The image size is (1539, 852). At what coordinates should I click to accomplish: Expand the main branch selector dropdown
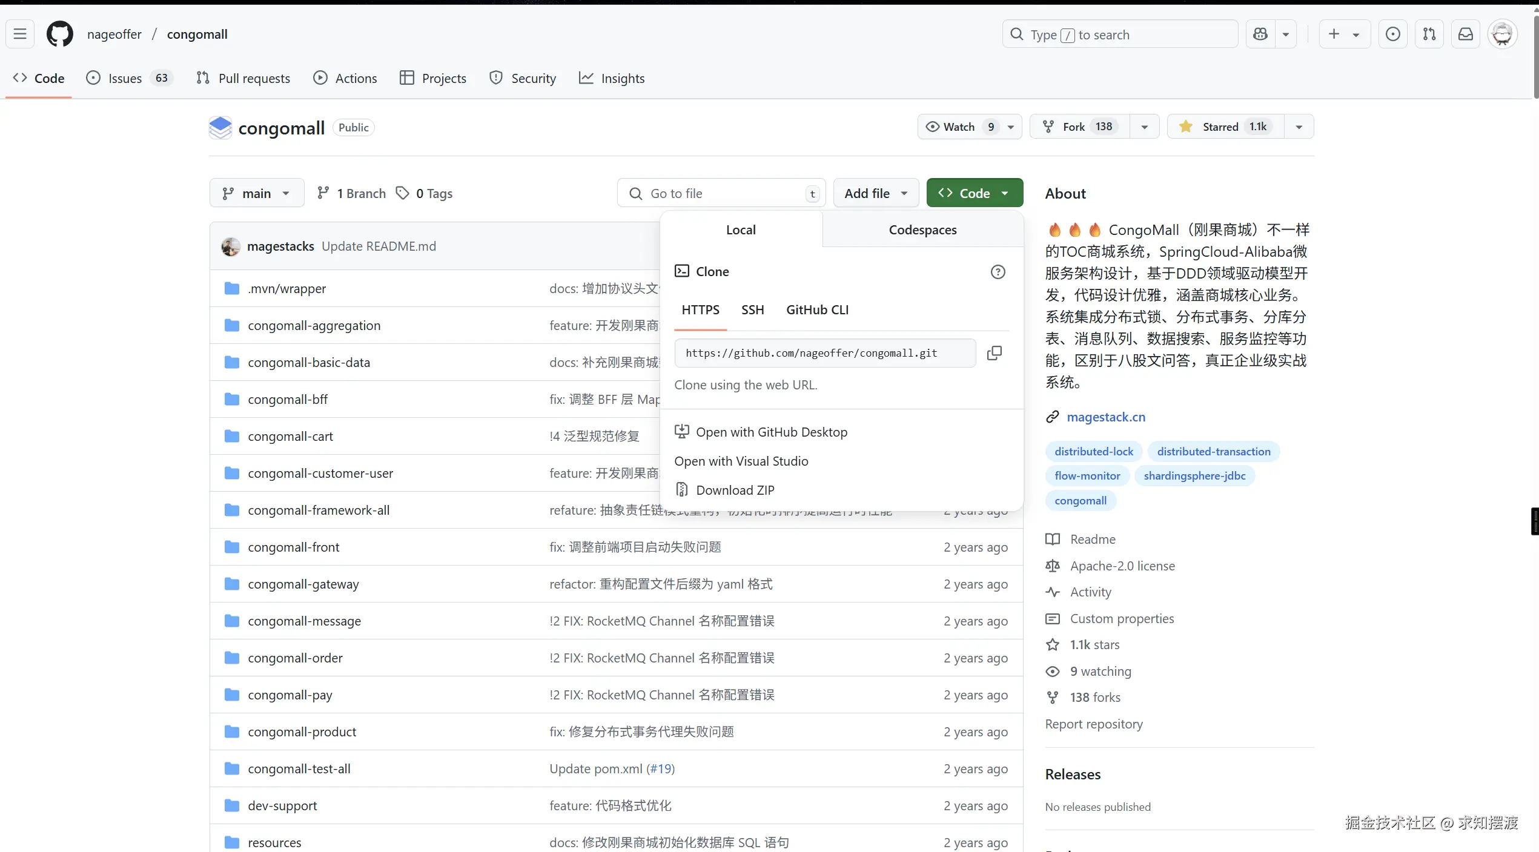(x=256, y=193)
